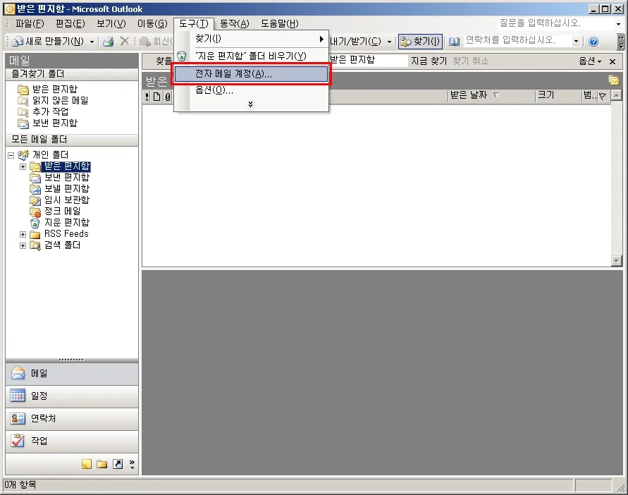Sort by Received date (받은 날짜) column
The image size is (628, 495).
(491, 95)
